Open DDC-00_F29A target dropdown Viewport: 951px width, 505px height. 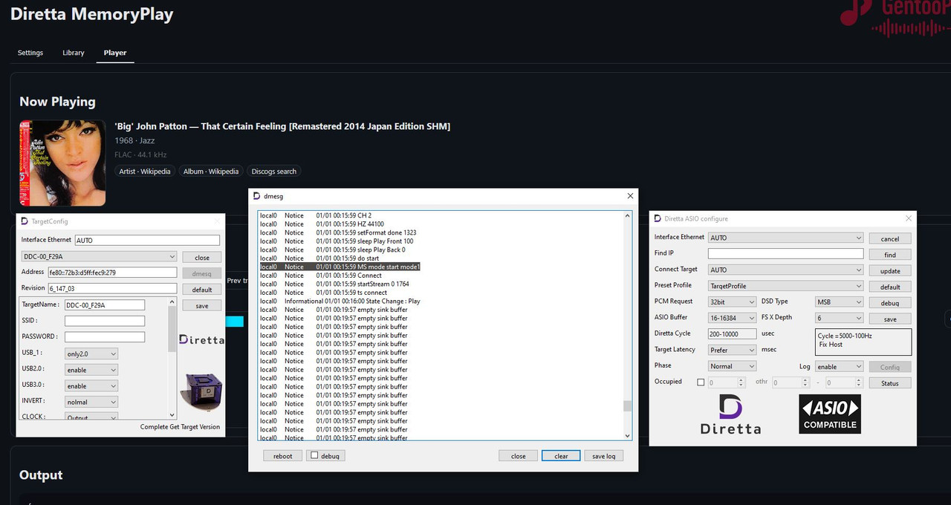pos(99,256)
